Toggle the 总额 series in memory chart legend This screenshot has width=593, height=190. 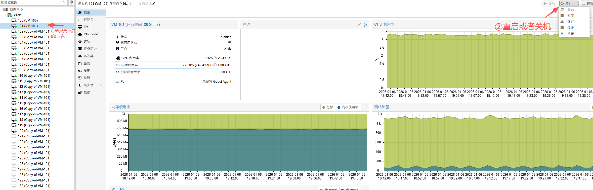[328, 107]
